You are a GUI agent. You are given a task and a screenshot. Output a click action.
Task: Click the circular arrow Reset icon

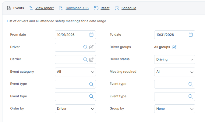(x=96, y=8)
